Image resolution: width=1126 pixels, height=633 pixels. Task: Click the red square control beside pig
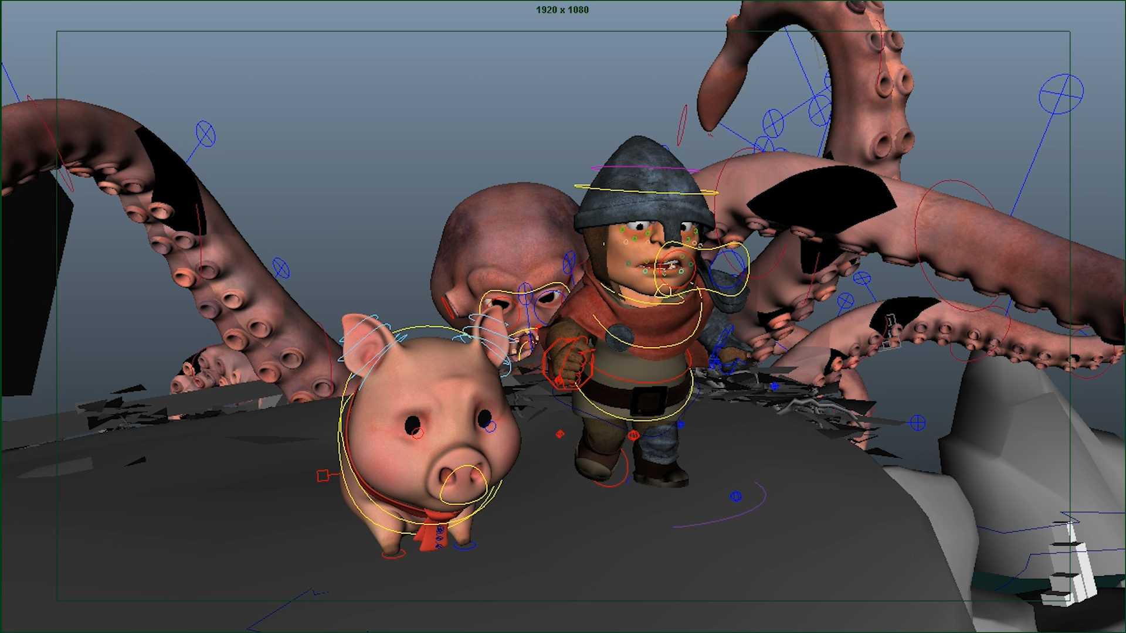[323, 476]
